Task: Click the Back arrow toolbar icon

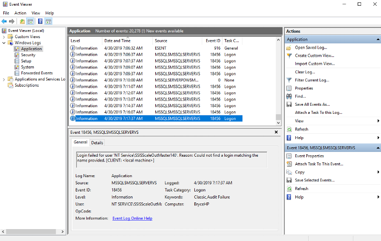Action: [x=4, y=21]
